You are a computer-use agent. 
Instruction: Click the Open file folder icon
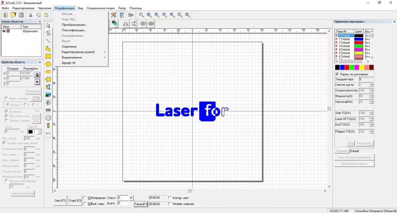(x=13, y=15)
